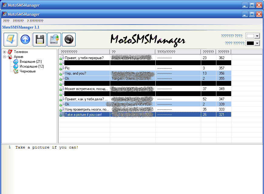264x194 pixels.
Task: Click the hard drive export icon
Action: point(54,39)
